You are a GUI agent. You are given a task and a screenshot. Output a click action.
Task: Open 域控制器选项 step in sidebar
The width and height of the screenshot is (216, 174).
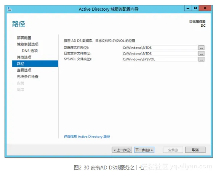(x=27, y=44)
